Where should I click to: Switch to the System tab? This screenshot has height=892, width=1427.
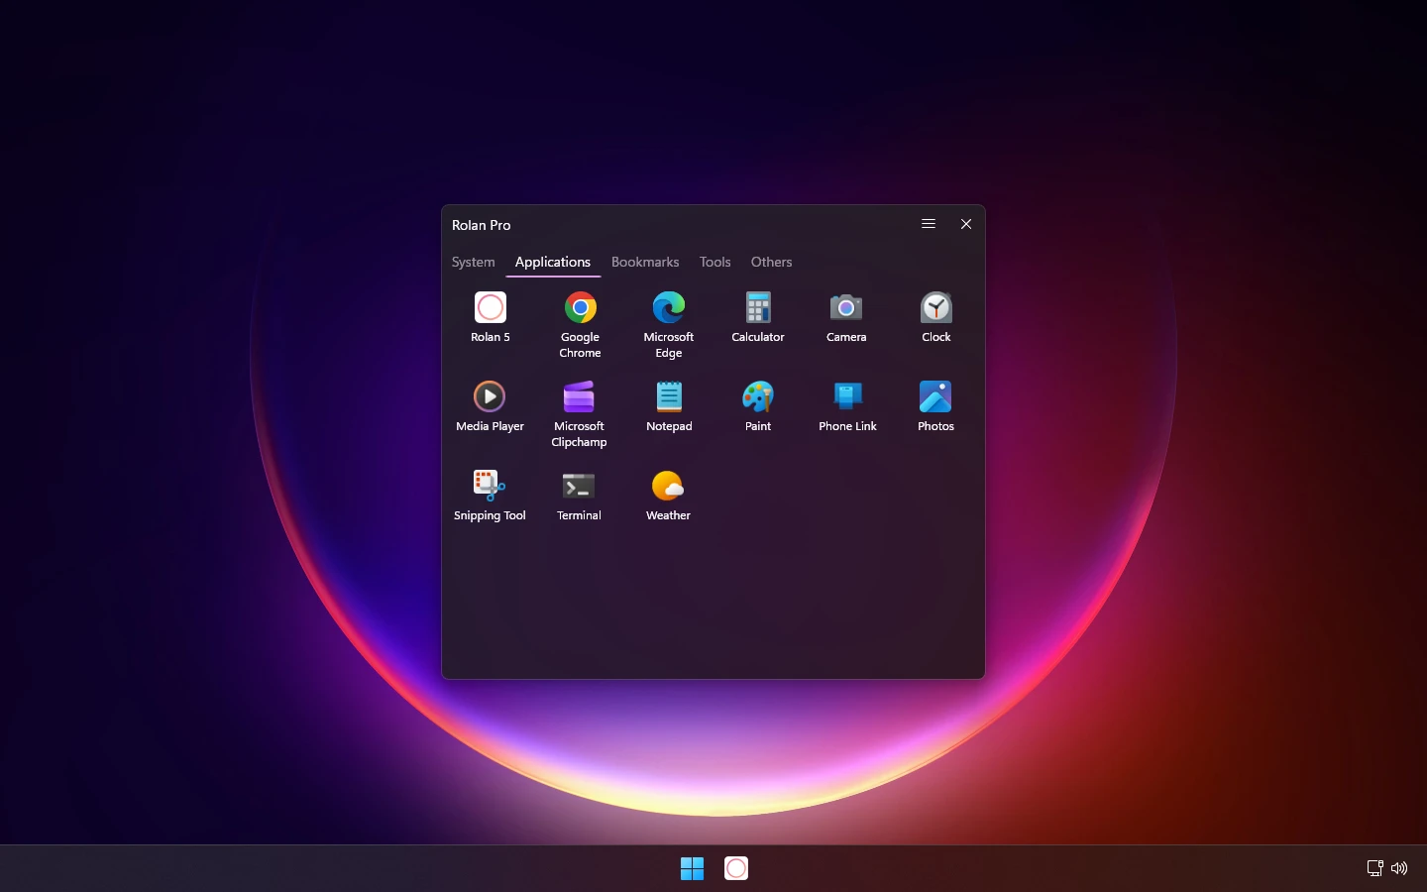(x=473, y=263)
